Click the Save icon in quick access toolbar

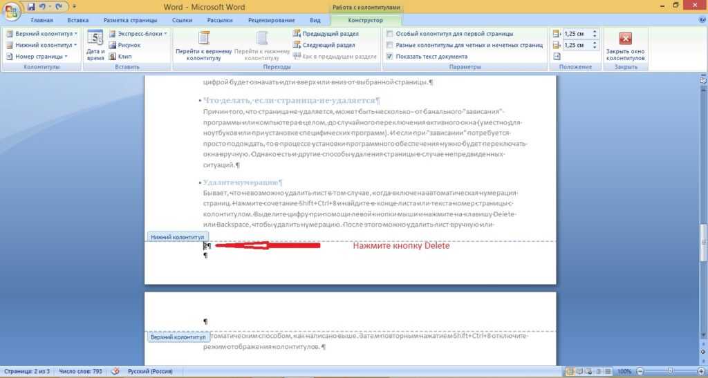pyautogui.click(x=31, y=8)
